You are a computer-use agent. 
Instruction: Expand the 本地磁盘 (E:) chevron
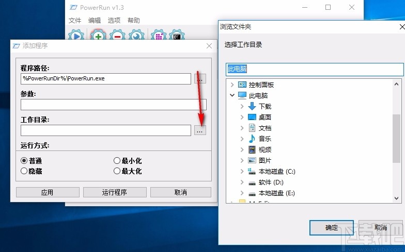coord(242,193)
